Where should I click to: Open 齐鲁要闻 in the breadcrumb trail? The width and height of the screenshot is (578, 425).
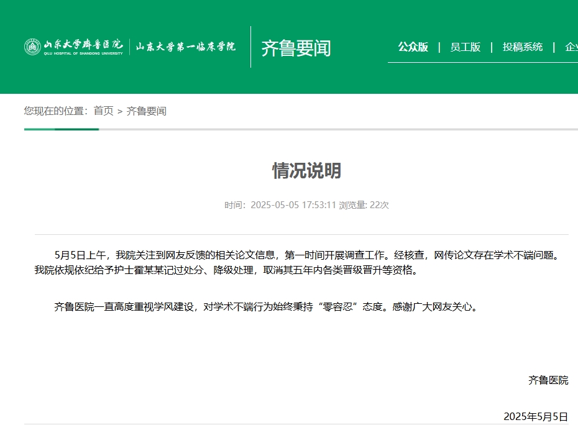[x=146, y=111]
